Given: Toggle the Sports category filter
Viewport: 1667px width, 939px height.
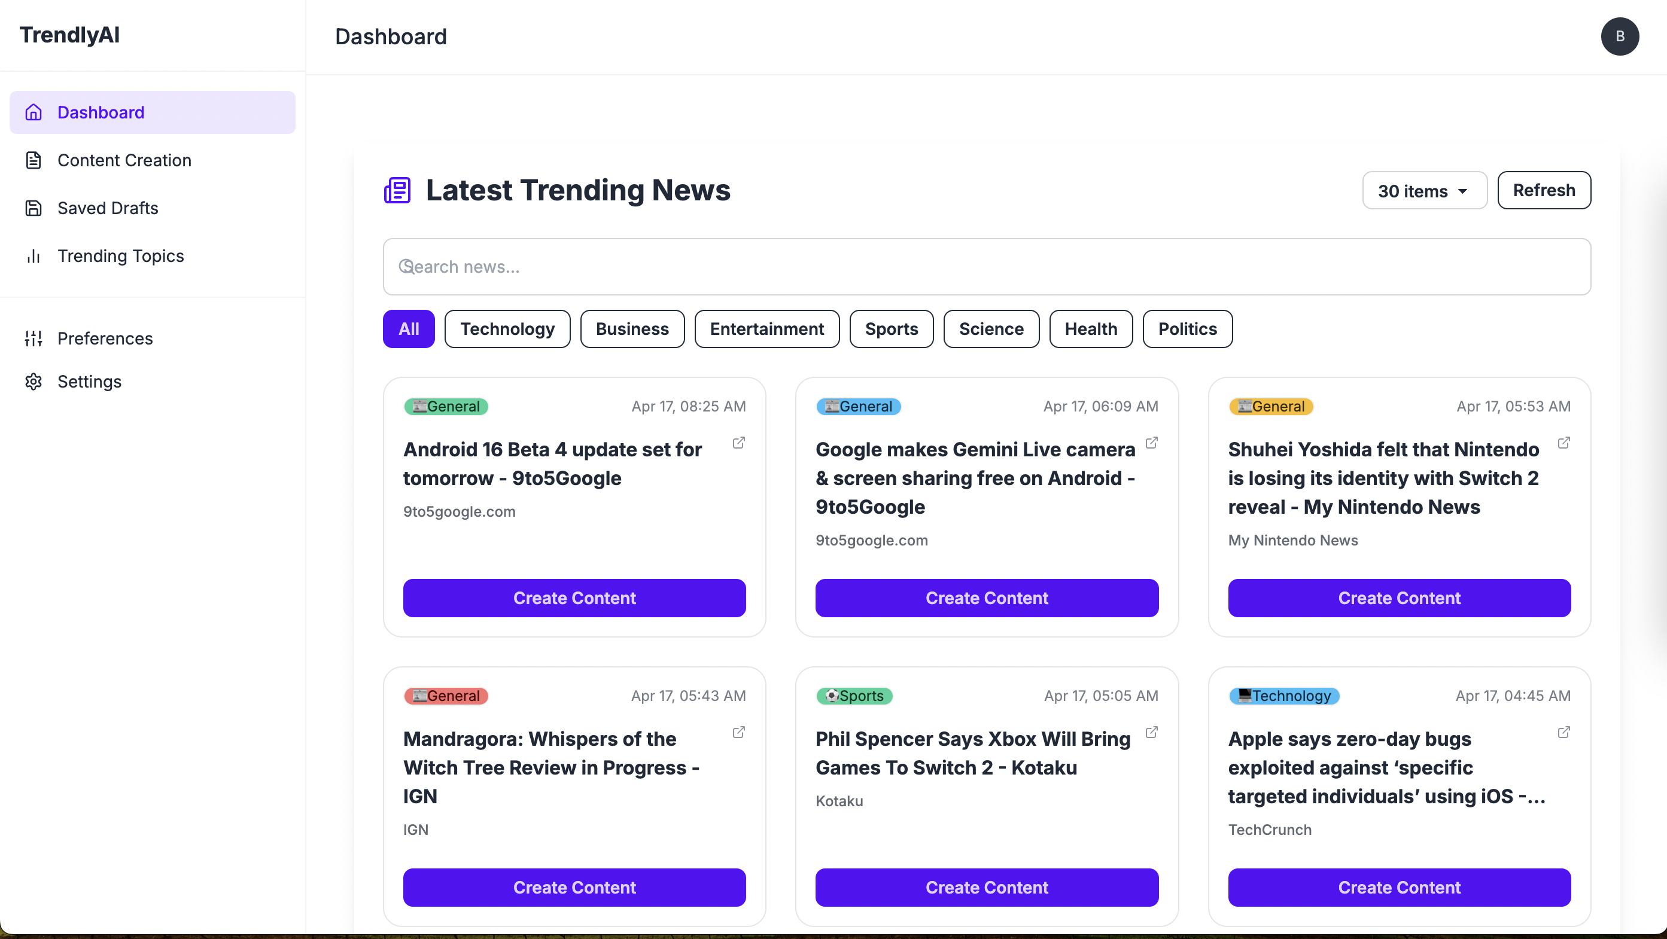Looking at the screenshot, I should click(891, 329).
